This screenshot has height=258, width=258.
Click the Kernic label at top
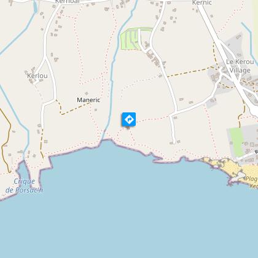[x=202, y=2]
